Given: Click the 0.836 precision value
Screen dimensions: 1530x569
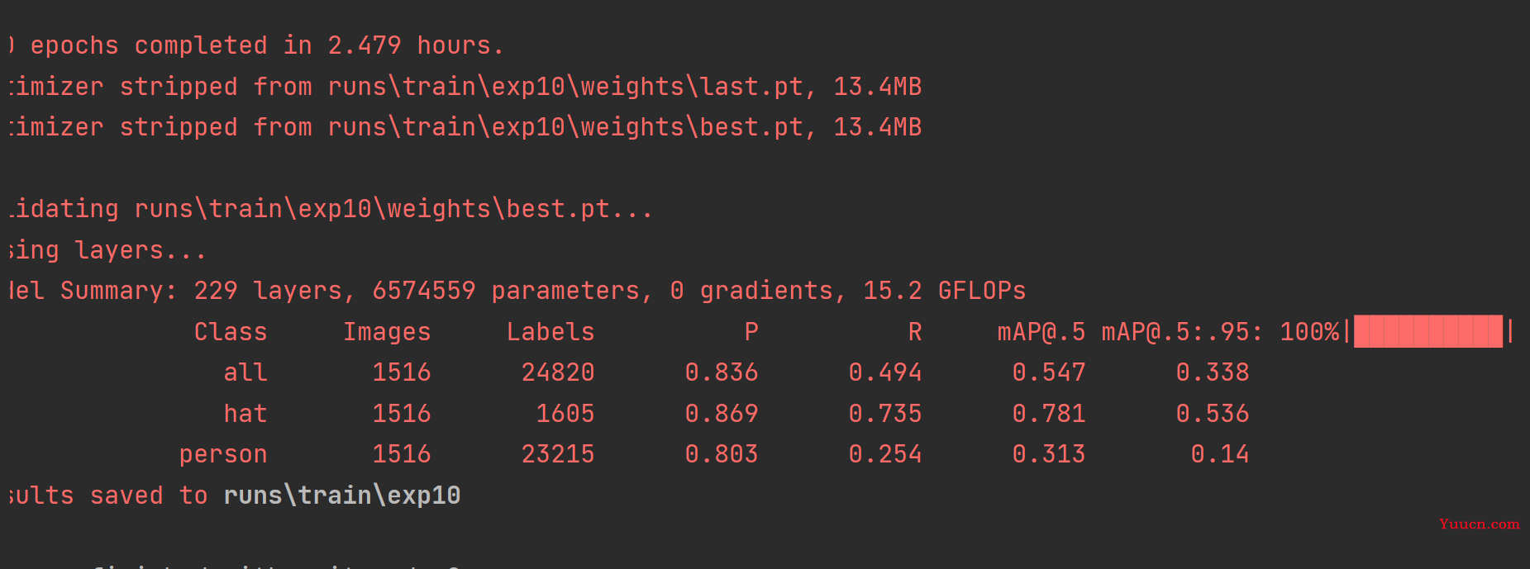Looking at the screenshot, I should (x=722, y=372).
